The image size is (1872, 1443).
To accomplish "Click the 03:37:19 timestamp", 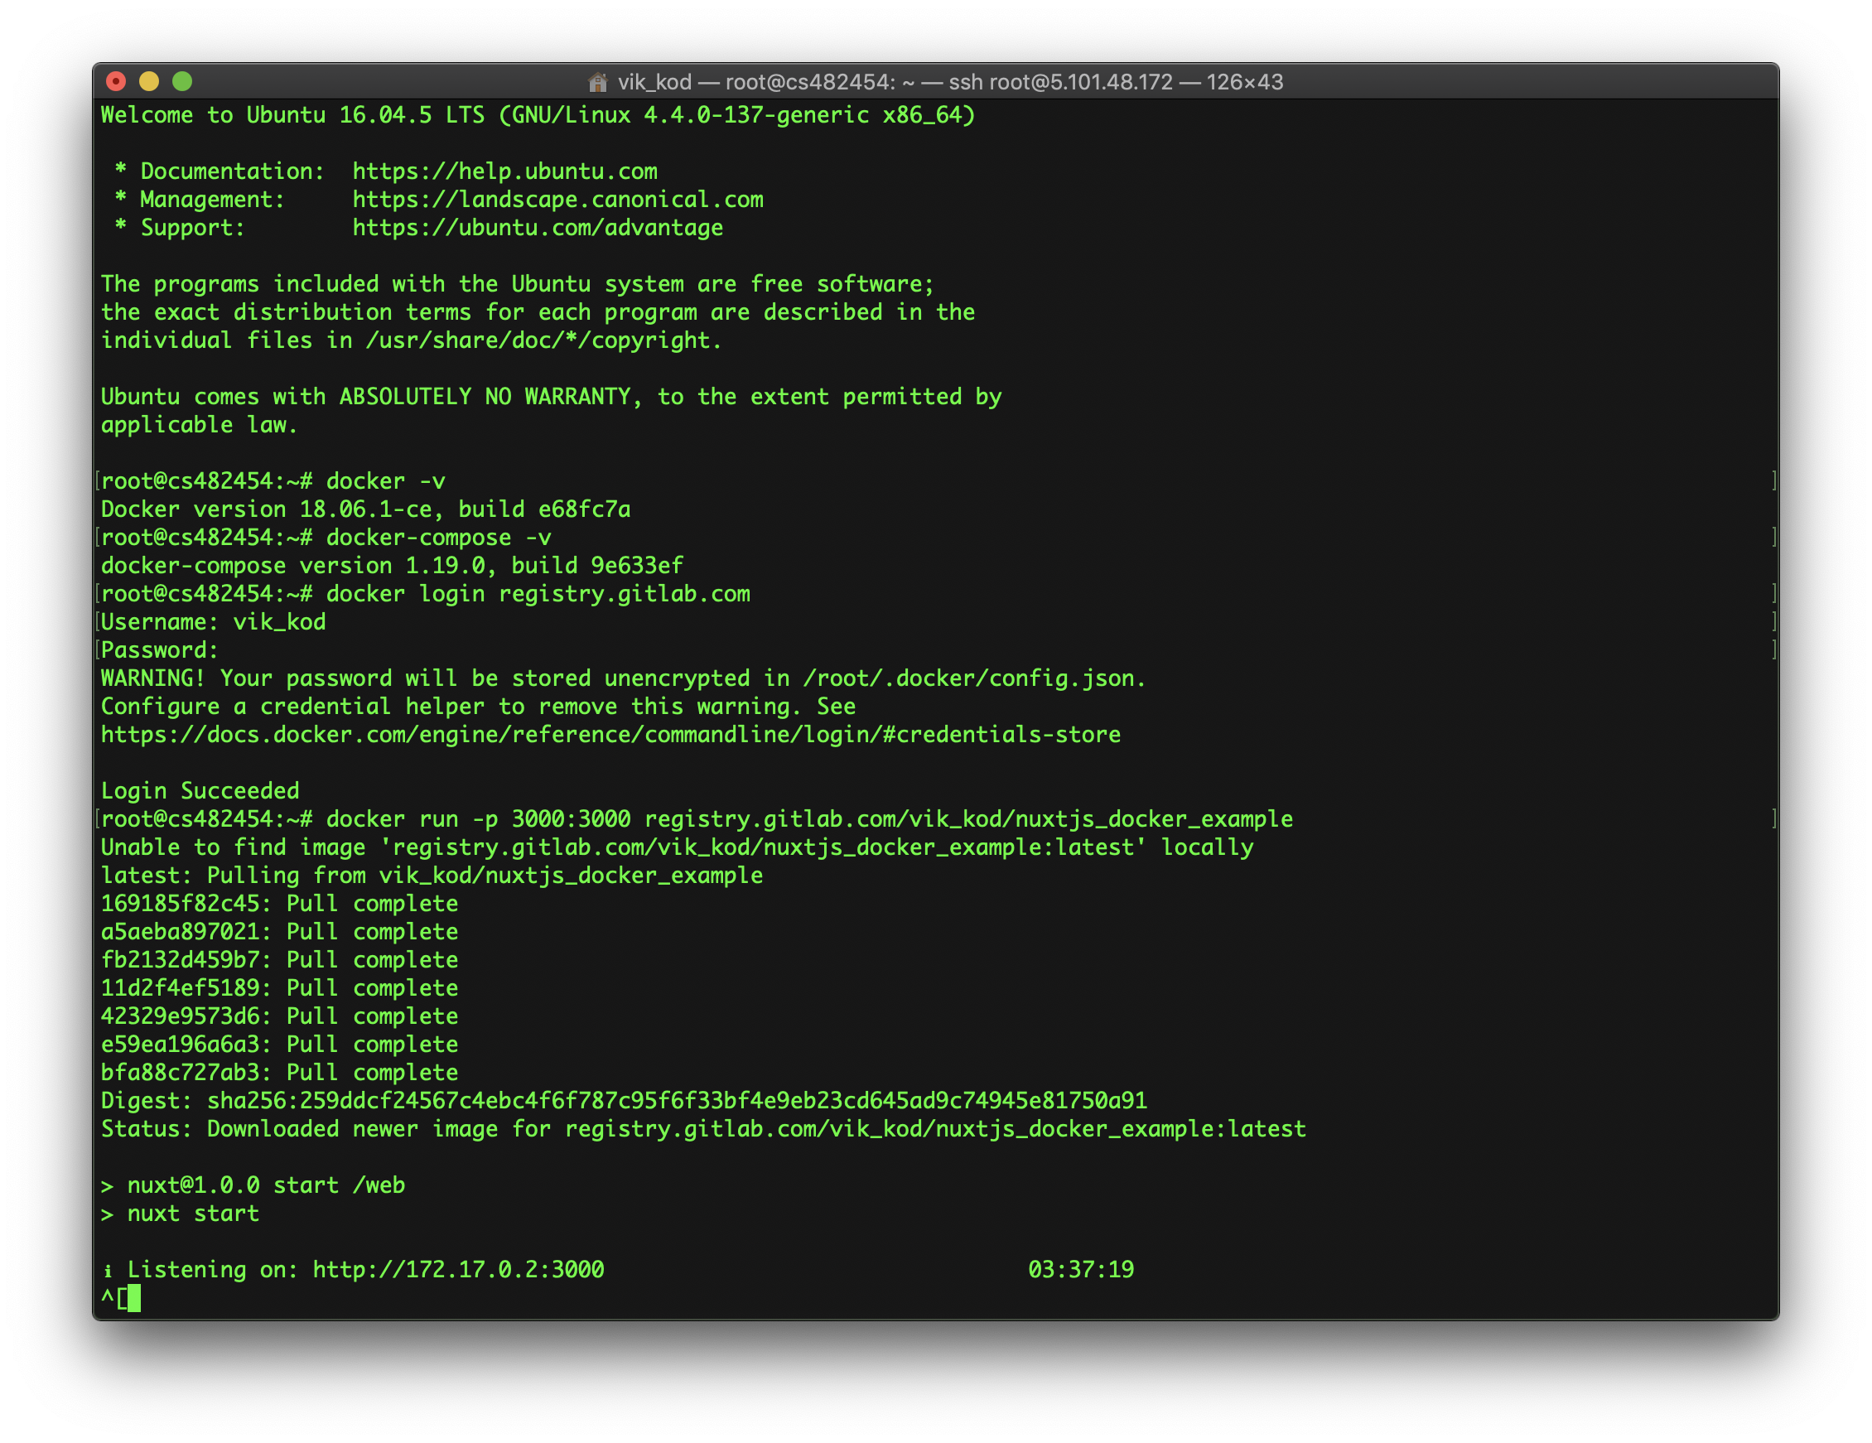I will pos(1080,1270).
